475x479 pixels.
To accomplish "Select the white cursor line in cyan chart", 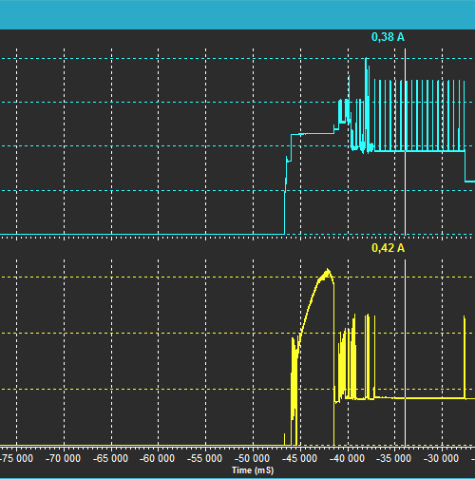I will (405, 142).
